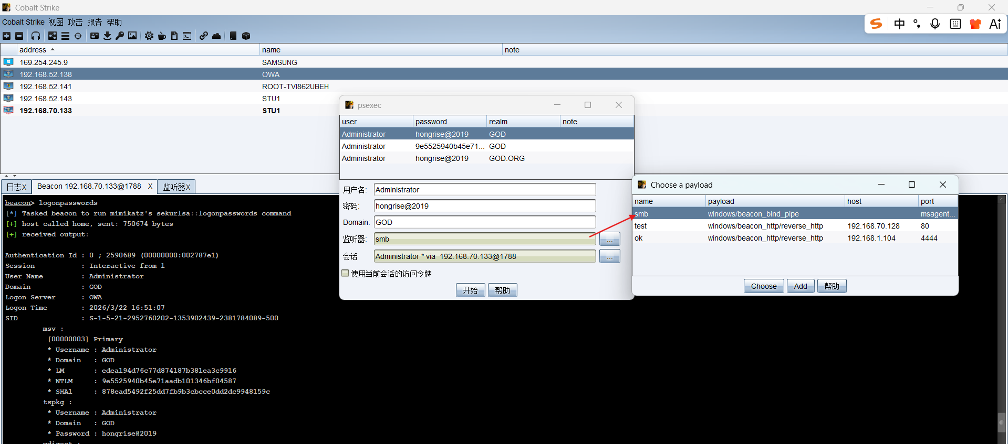Open Help via the book icon
The height and width of the screenshot is (444, 1008).
click(233, 36)
